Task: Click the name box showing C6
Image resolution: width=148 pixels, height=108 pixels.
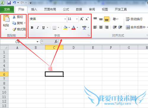Action: point(18,42)
